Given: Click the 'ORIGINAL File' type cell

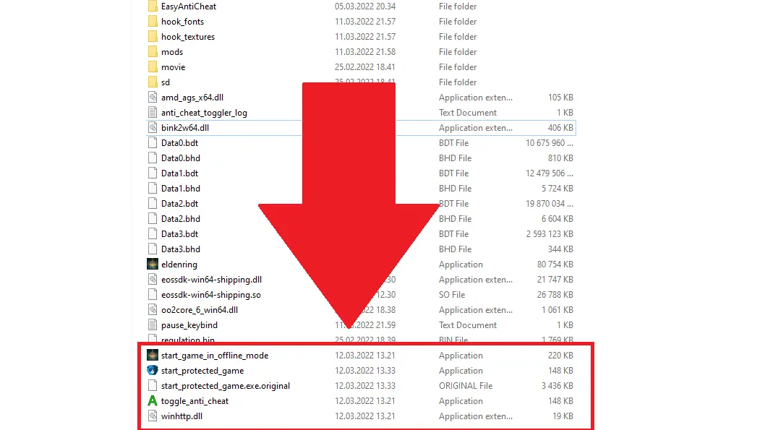Looking at the screenshot, I should 466,386.
